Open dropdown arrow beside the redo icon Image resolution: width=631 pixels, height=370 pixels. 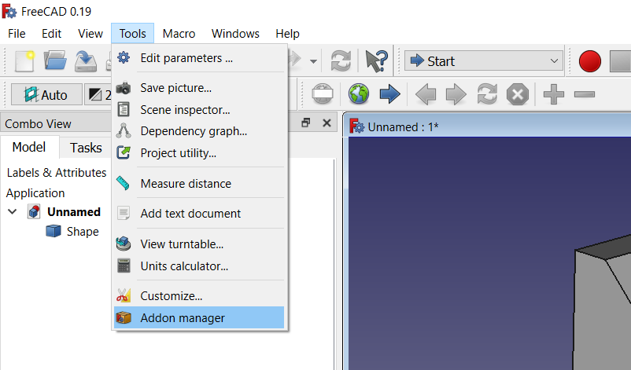click(x=313, y=61)
